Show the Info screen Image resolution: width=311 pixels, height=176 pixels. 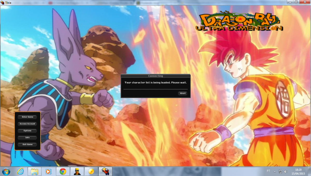[x=27, y=138]
